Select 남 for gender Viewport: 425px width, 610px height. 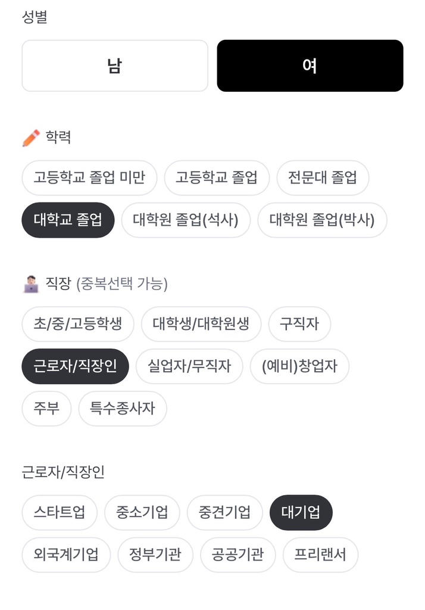click(114, 66)
